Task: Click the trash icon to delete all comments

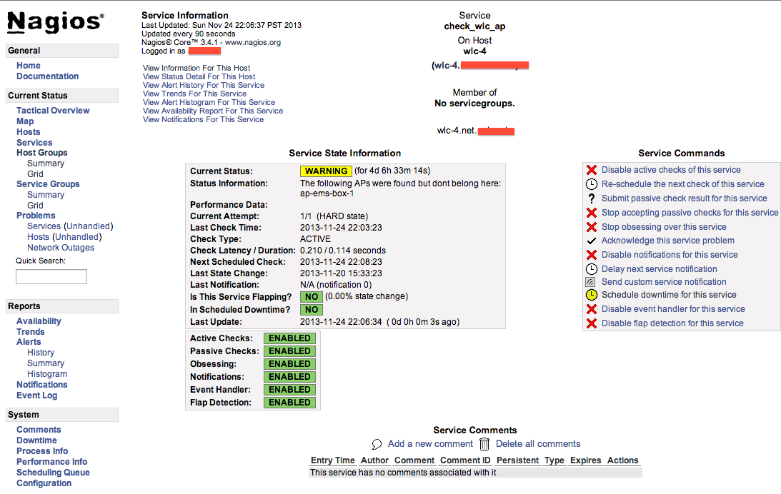Action: (484, 443)
